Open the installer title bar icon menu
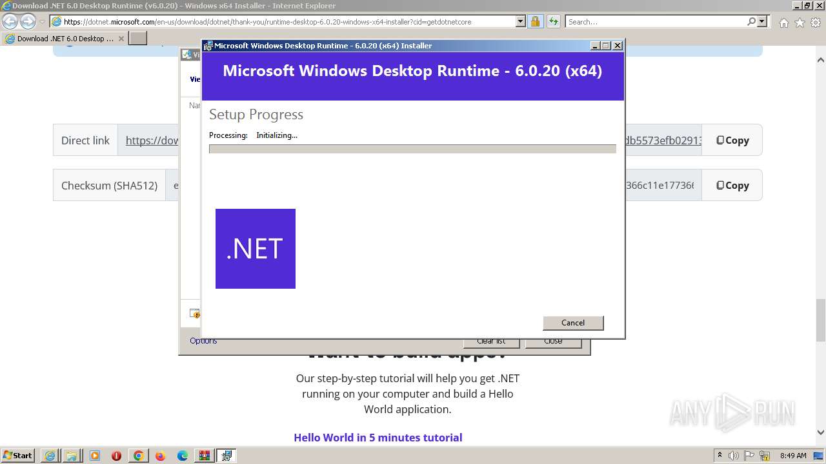 point(208,46)
